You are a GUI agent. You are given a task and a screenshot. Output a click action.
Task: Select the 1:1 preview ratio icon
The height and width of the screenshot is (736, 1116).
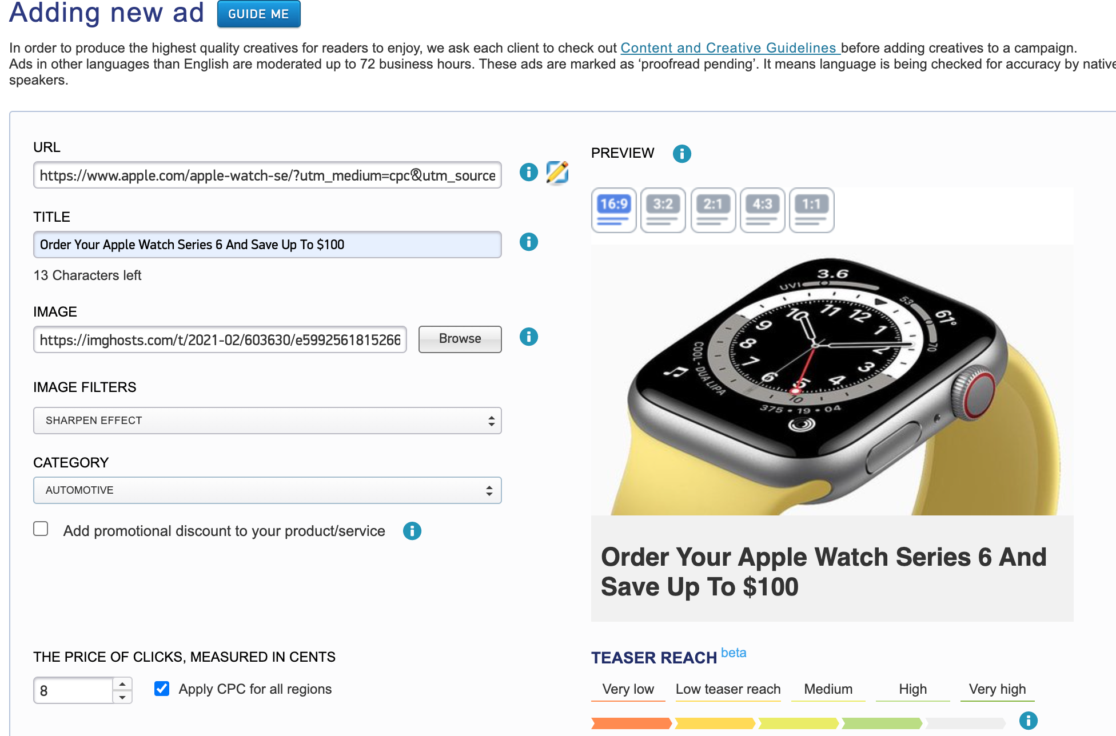point(812,210)
